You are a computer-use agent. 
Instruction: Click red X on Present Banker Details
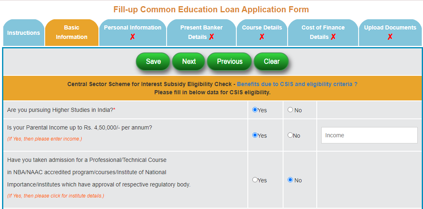point(211,37)
